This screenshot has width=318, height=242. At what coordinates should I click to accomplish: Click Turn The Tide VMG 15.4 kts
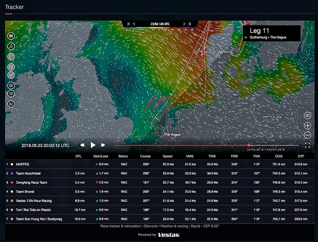[190, 210]
